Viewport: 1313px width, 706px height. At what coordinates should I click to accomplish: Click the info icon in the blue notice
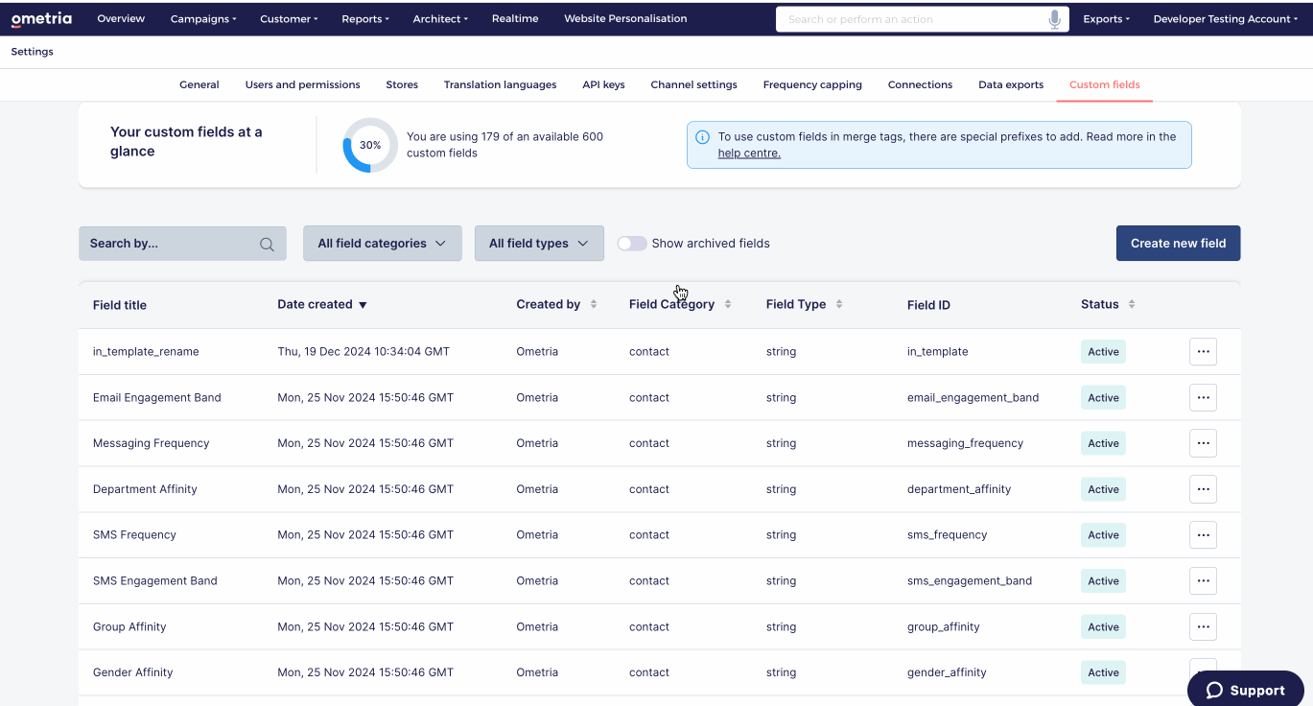[703, 137]
